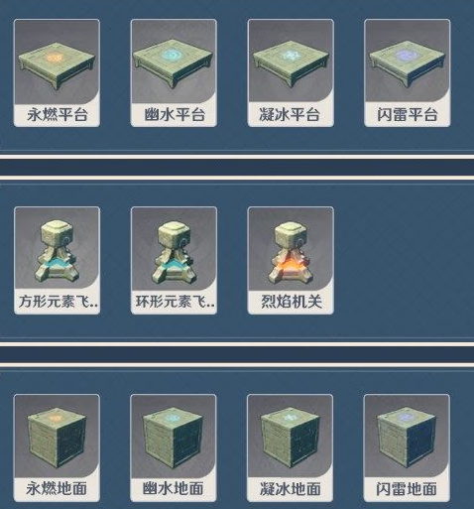
Task: Select the 永燃平台 platform item
Action: tap(57, 72)
